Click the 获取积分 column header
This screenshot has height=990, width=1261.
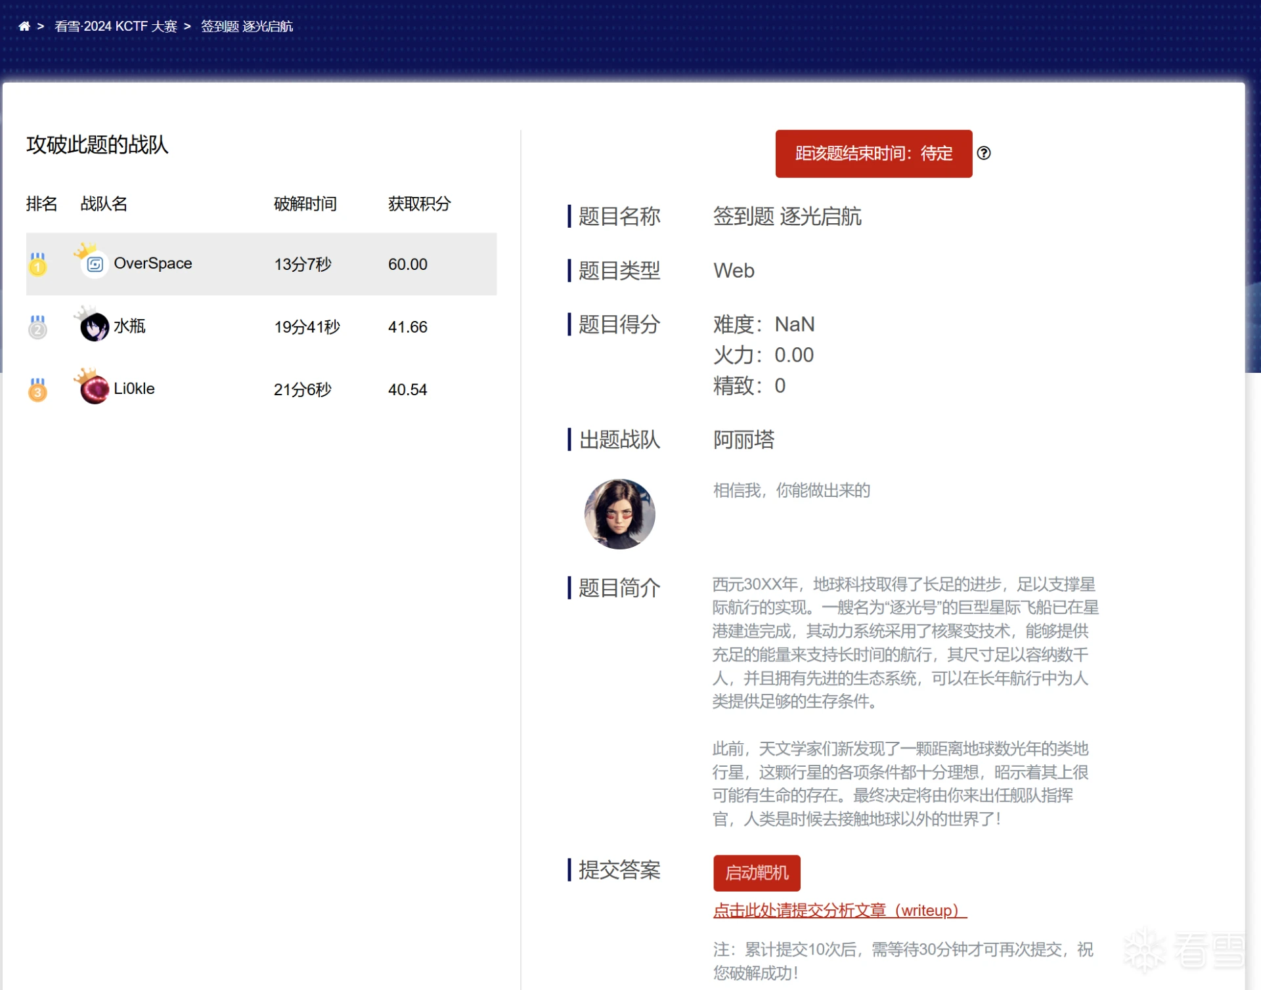pos(419,204)
